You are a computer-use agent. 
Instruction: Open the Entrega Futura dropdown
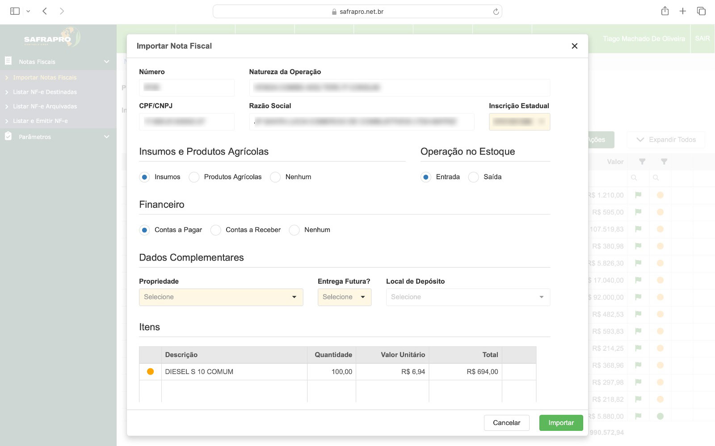[x=344, y=297]
